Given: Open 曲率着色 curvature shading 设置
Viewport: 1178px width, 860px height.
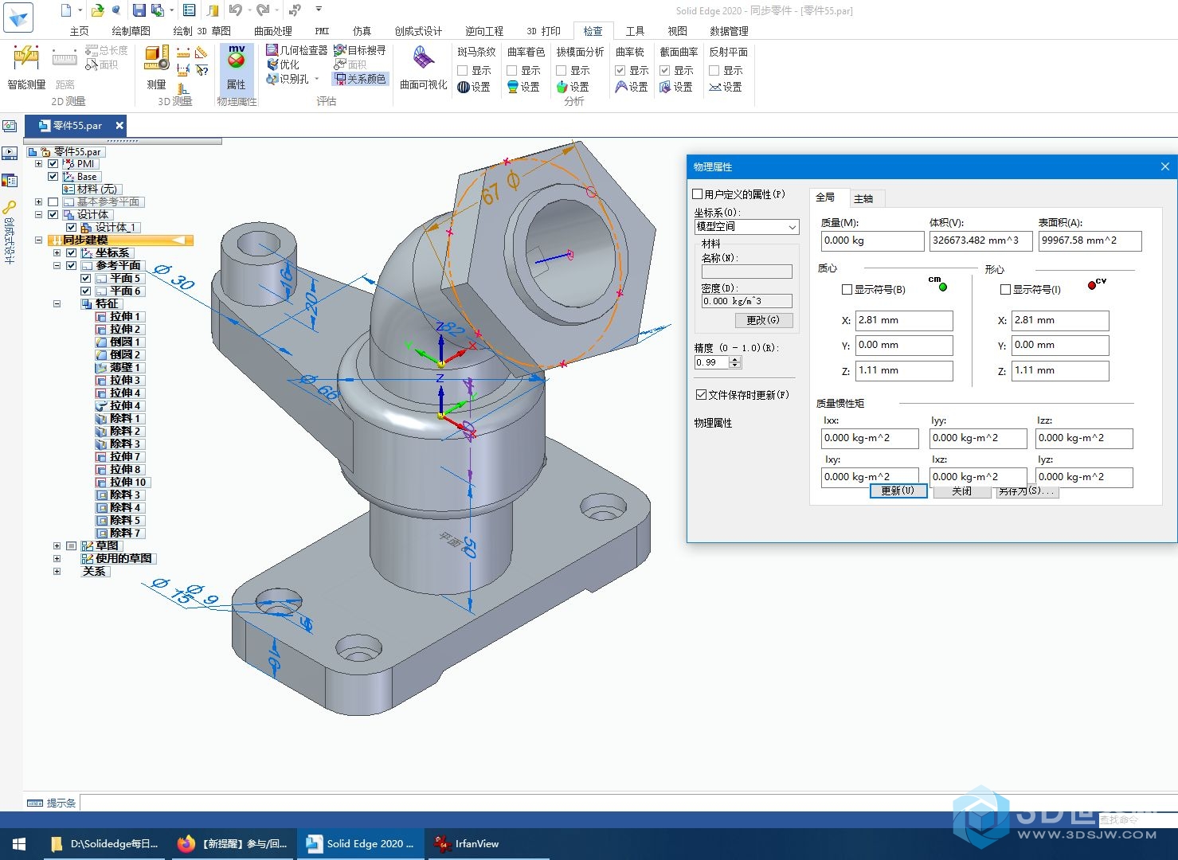Looking at the screenshot, I should 523,87.
